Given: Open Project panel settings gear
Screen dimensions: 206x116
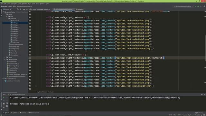Looking at the screenshot, I should pos(24,9).
